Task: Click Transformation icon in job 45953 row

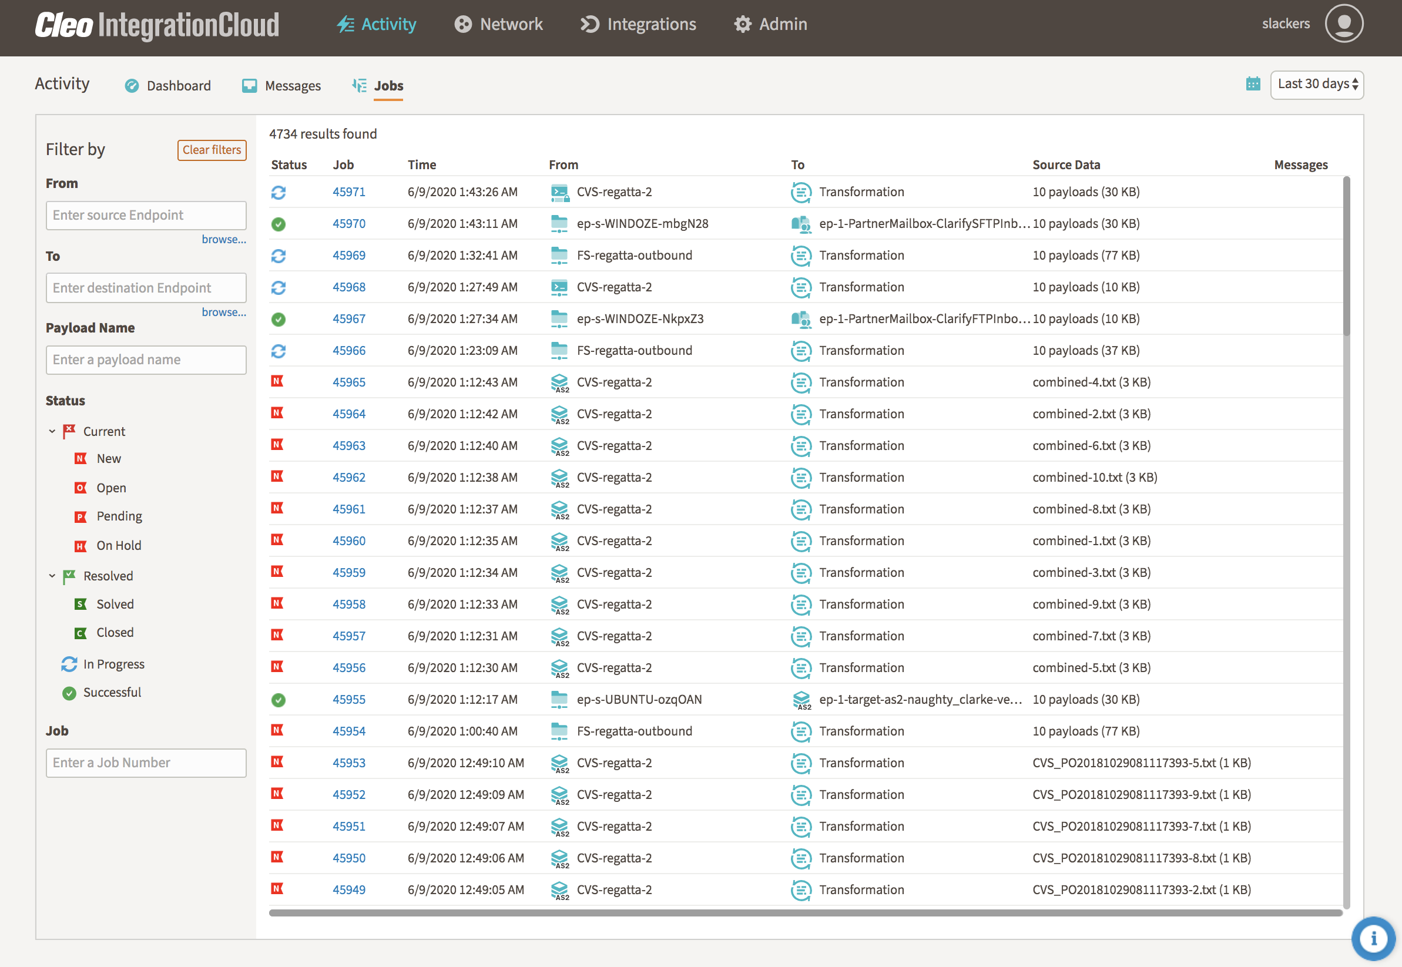Action: click(801, 763)
